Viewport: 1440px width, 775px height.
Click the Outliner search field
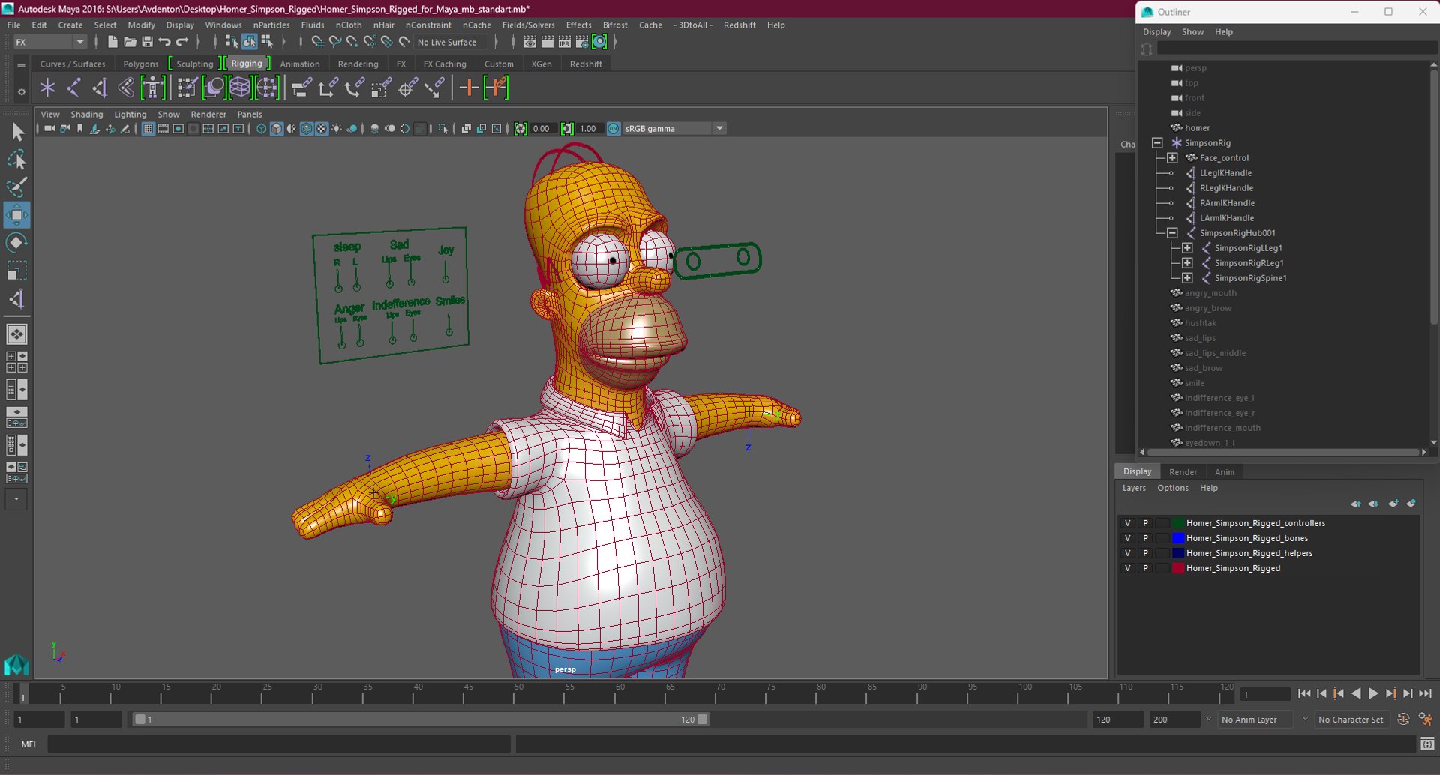tap(1296, 49)
